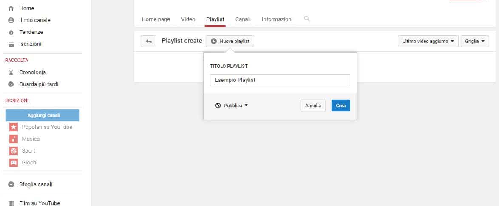Click the Sport ball icon
This screenshot has width=499, height=206.
[x=14, y=151]
